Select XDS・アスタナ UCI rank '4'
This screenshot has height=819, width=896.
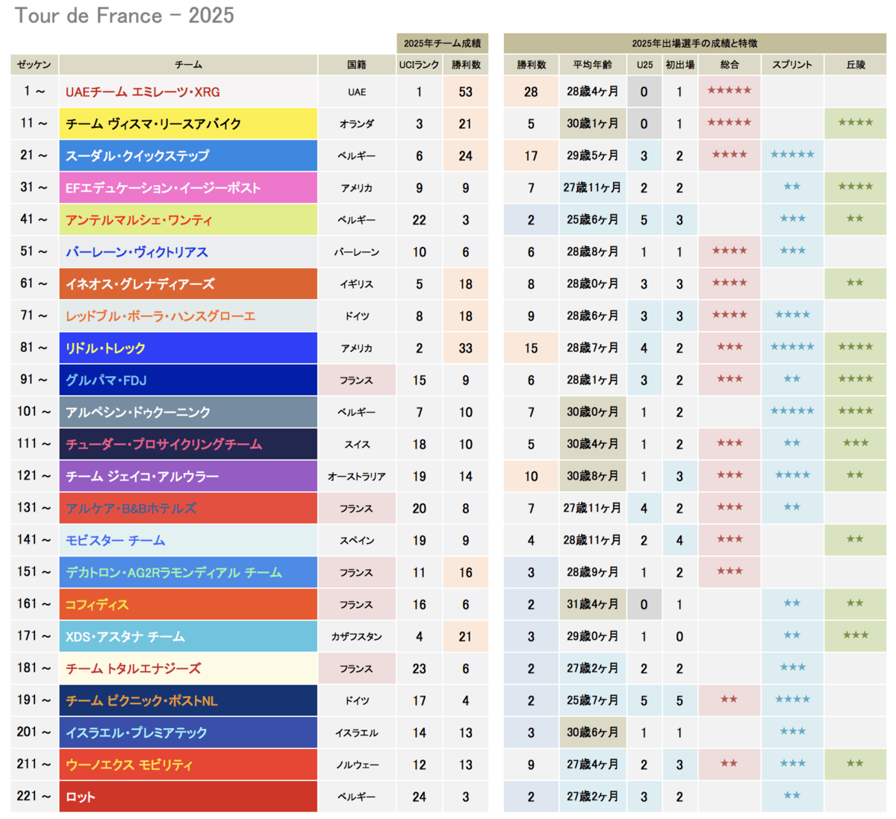pyautogui.click(x=419, y=637)
